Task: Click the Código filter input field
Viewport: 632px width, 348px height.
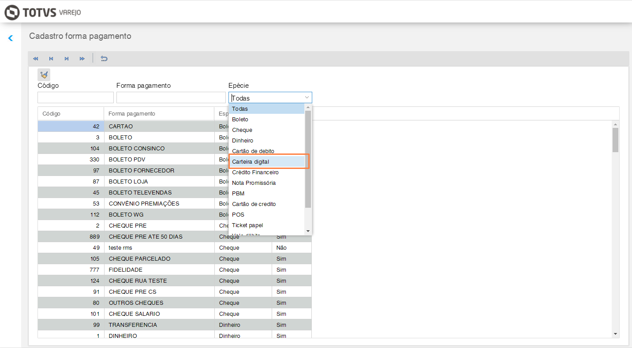Action: click(x=75, y=97)
